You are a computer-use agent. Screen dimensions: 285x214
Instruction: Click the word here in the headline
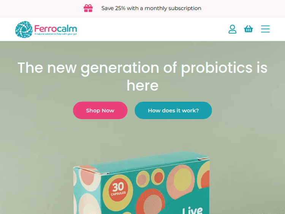(x=142, y=86)
